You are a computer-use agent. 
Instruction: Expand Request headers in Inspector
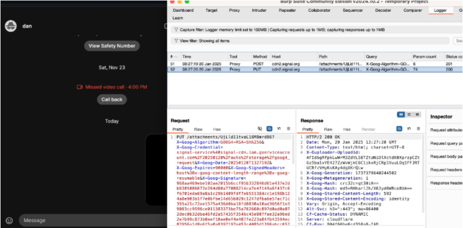coord(446,170)
